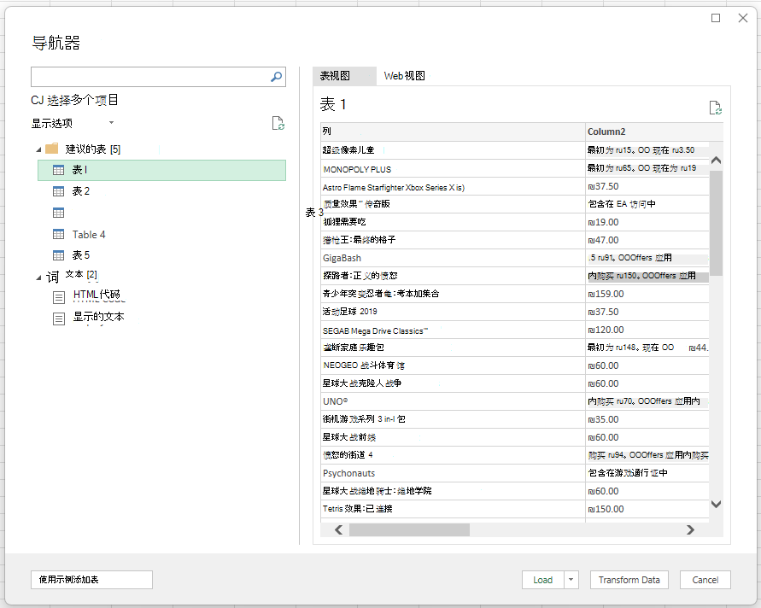The image size is (761, 608).
Task: Click the preview refresh icon near 表 1
Action: [716, 108]
